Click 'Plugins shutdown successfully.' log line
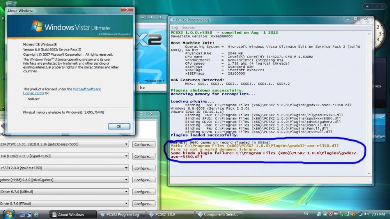390x219 pixels. [x=207, y=90]
